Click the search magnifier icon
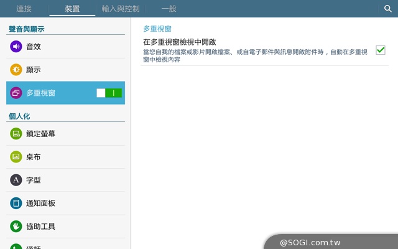The image size is (398, 249). 387,9
